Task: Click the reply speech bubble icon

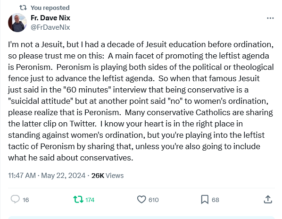Action: (x=15, y=199)
